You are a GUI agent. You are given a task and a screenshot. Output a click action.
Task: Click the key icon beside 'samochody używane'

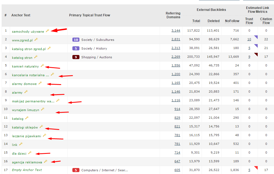click(48, 30)
